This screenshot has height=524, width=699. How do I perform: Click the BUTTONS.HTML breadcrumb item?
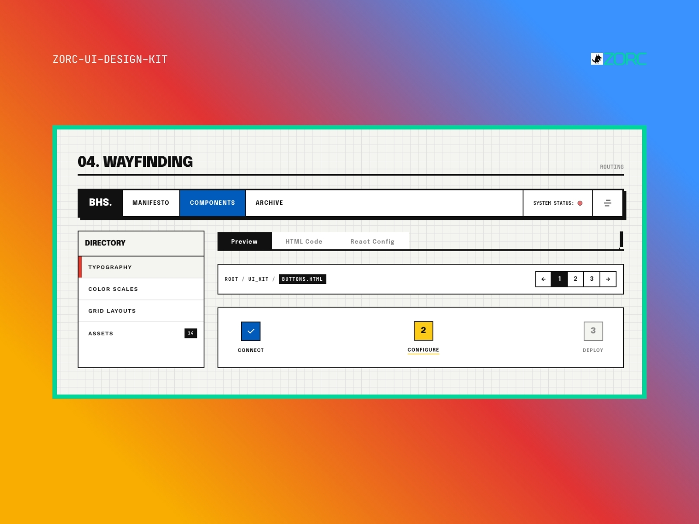point(302,279)
